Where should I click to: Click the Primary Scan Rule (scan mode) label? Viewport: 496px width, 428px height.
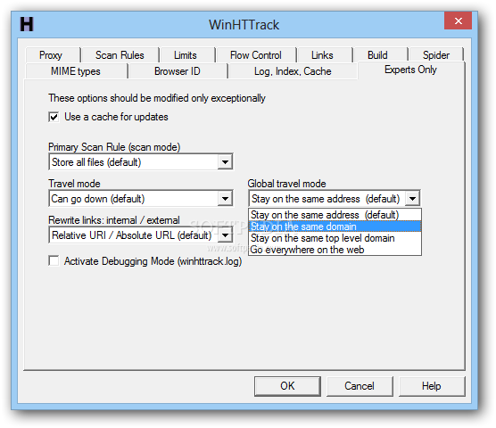click(114, 147)
